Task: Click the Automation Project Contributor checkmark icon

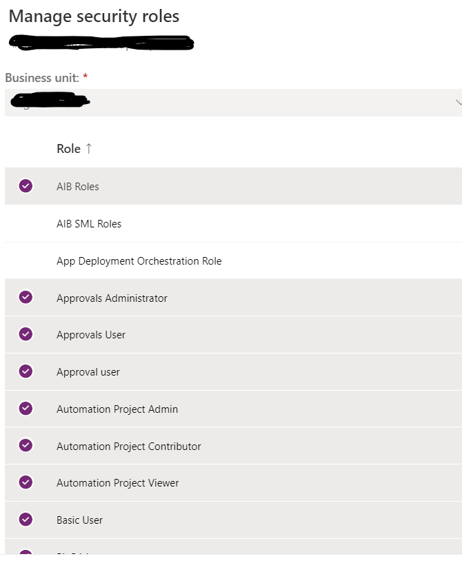Action: 26,446
